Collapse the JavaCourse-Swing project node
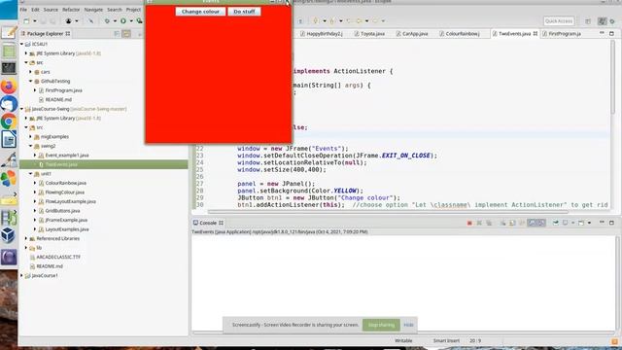 [x=22, y=109]
